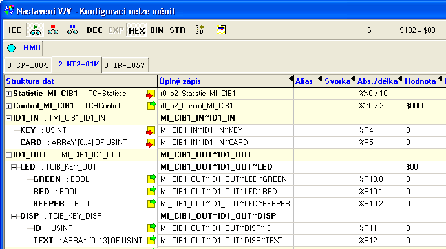The width and height of the screenshot is (446, 249).
Task: Switch the value display to BIN
Action: (x=156, y=30)
